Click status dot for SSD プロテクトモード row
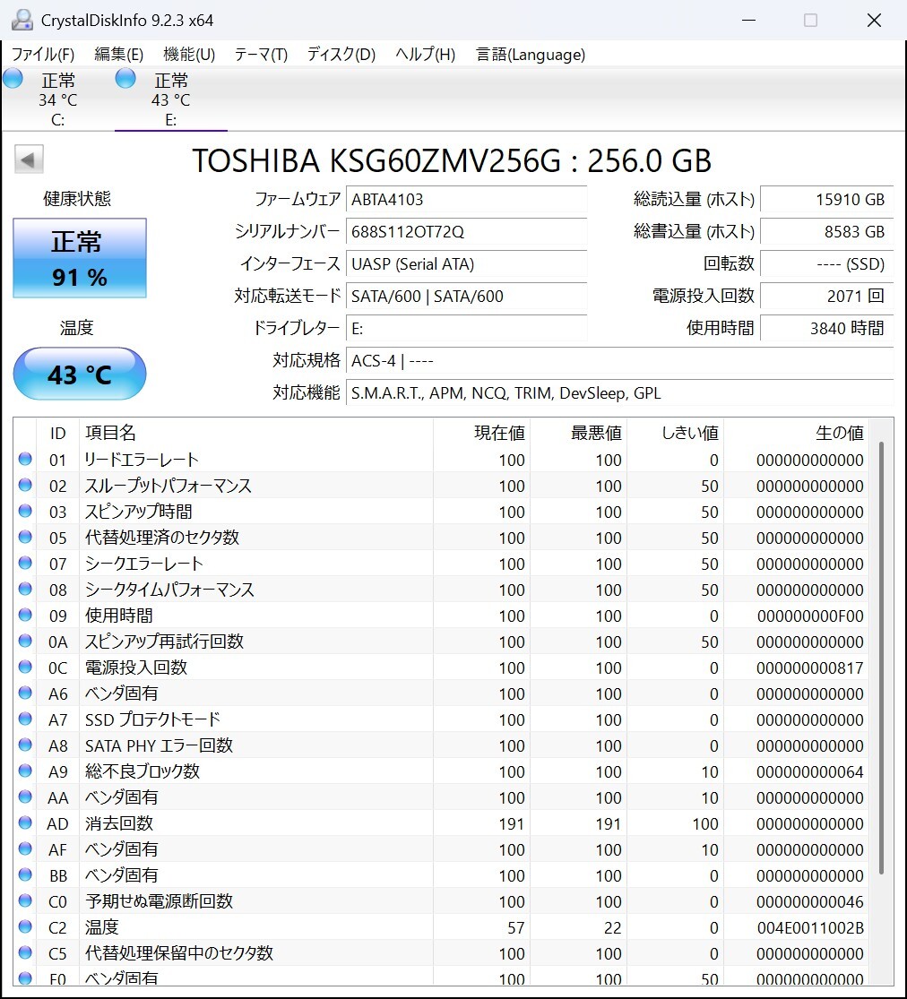Screen dimensions: 907x999 pyautogui.click(x=25, y=719)
